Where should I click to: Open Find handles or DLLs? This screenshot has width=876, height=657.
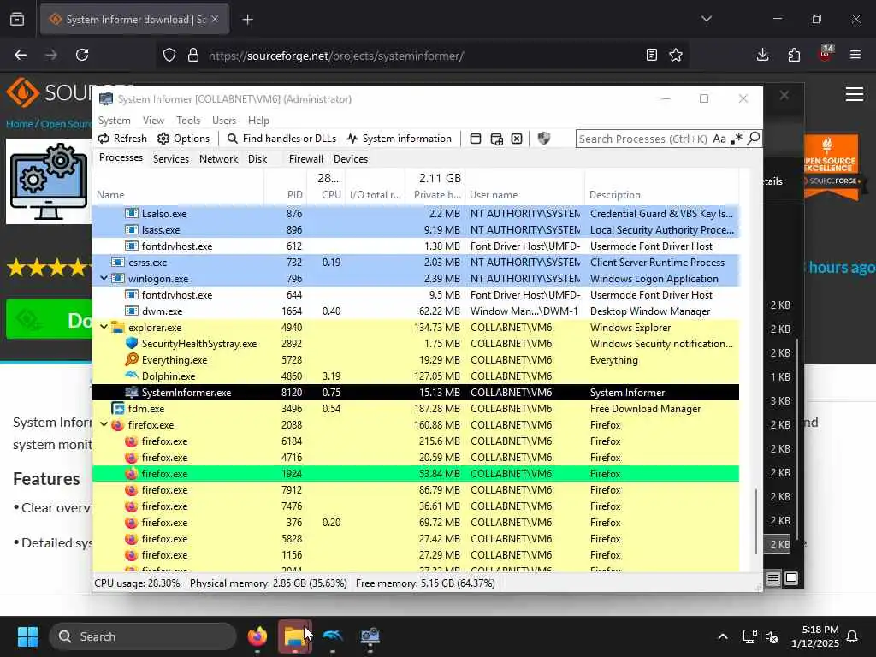point(281,139)
